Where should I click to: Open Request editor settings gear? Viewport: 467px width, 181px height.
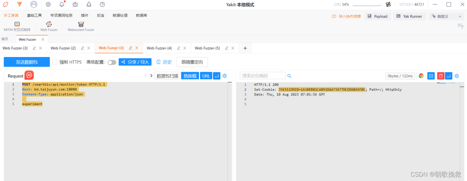pos(225,76)
